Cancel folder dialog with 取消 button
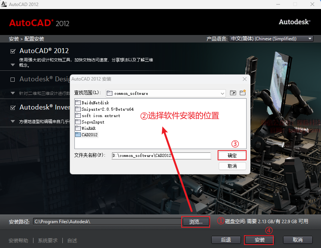Image resolution: width=321 pixels, height=248 pixels. point(232,166)
